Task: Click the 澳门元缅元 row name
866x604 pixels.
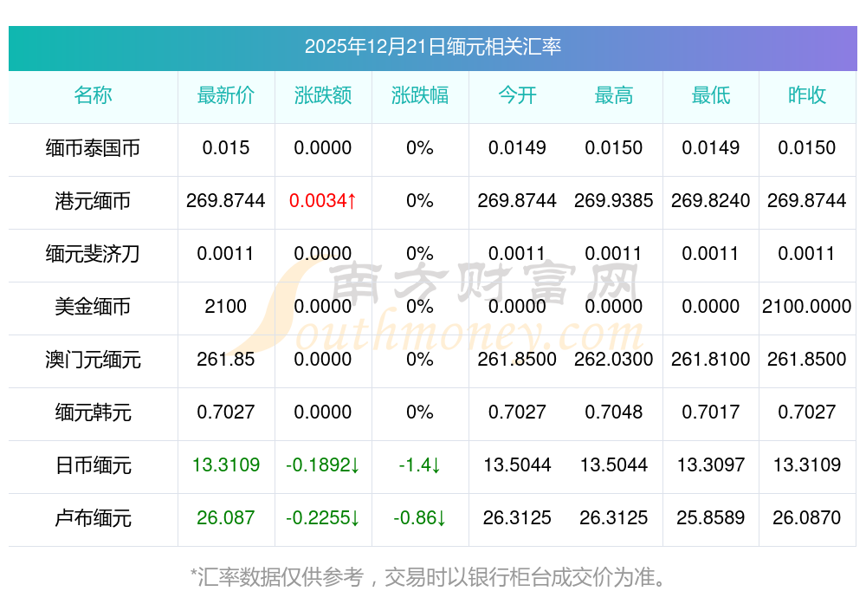Action: [x=93, y=360]
